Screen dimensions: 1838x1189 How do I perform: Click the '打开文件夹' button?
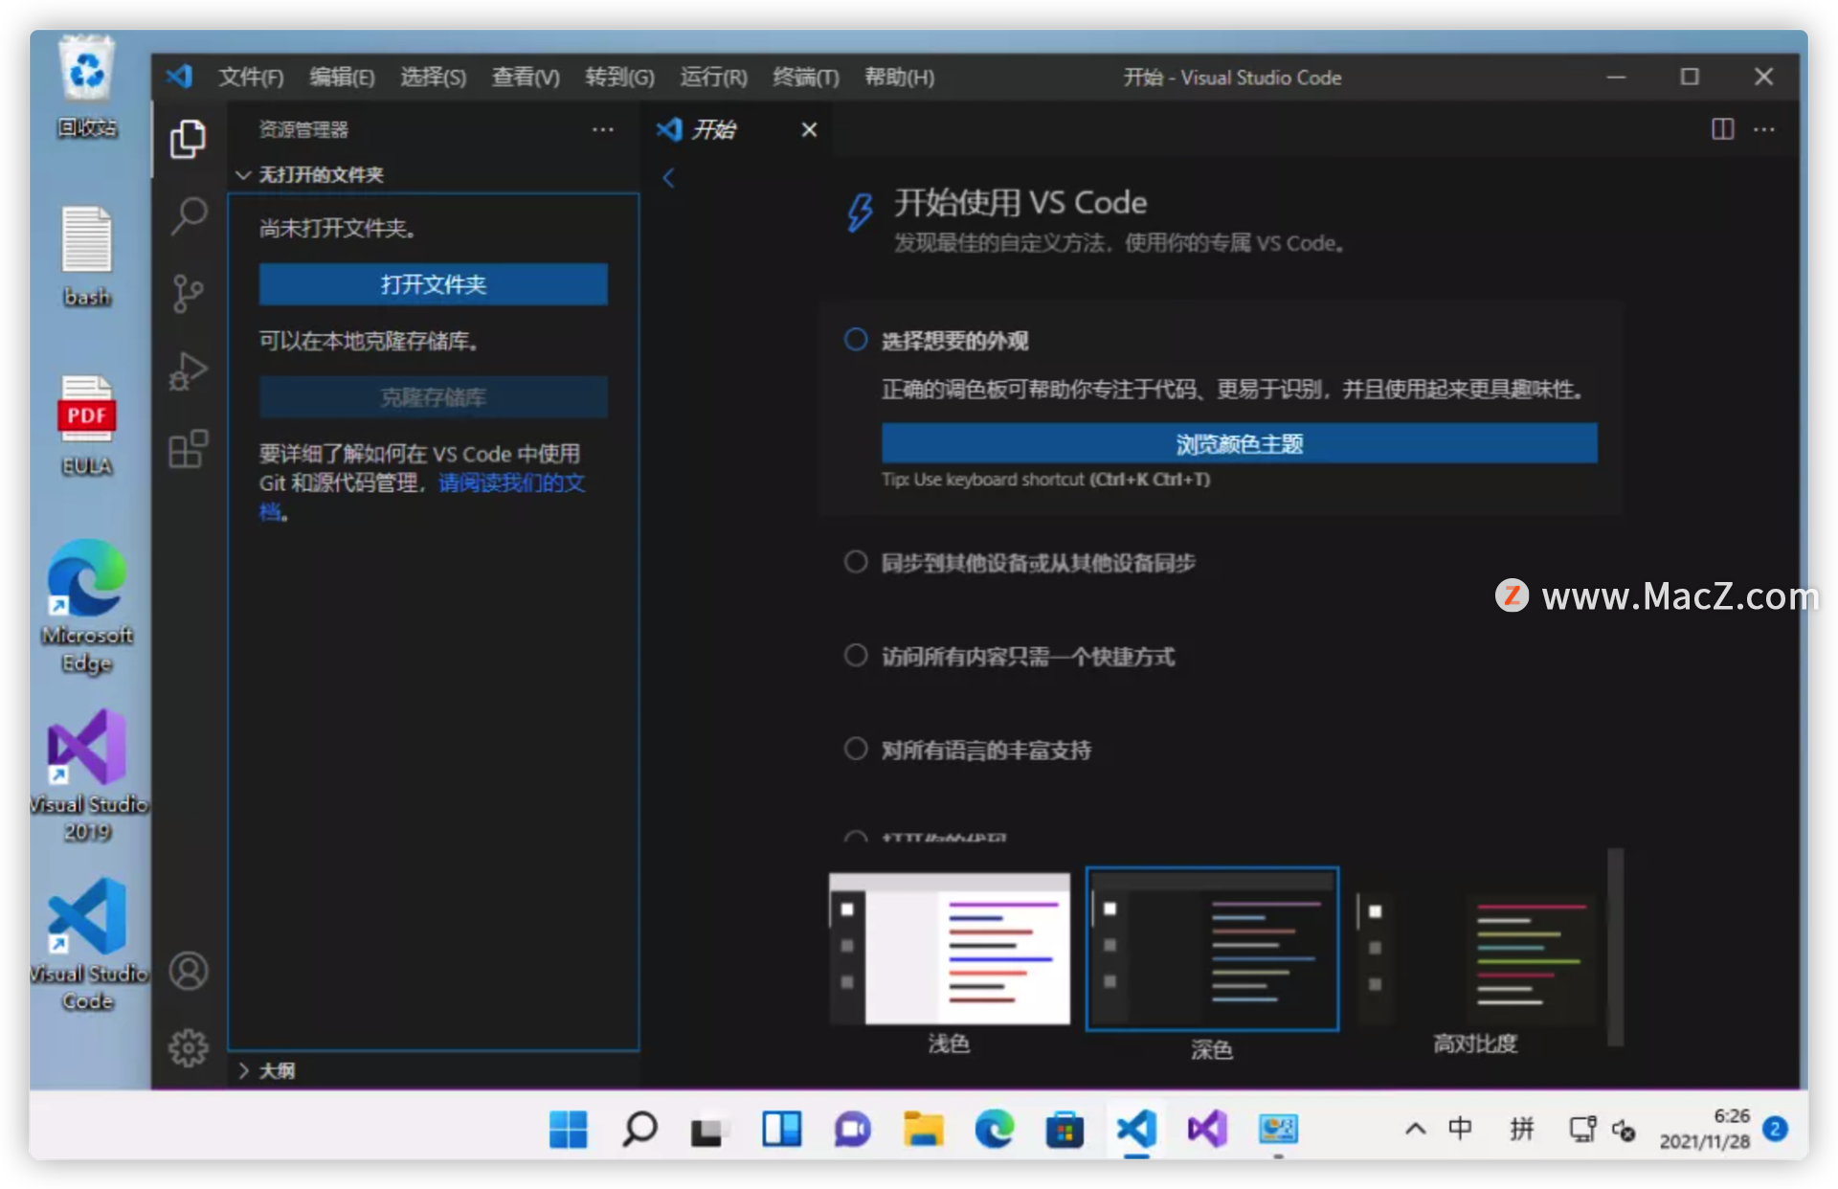[x=433, y=284]
